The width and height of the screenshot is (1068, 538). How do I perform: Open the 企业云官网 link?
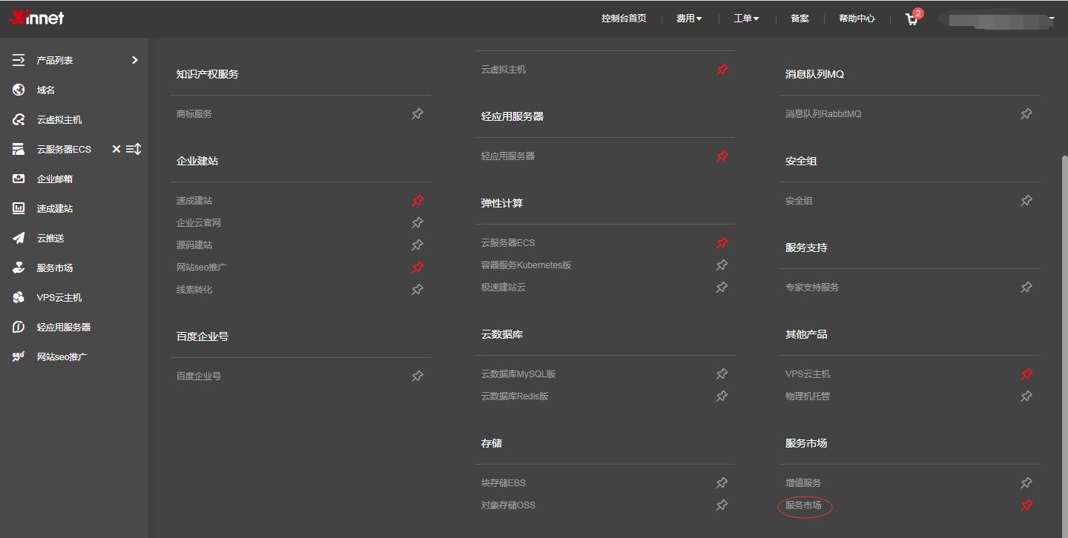199,223
